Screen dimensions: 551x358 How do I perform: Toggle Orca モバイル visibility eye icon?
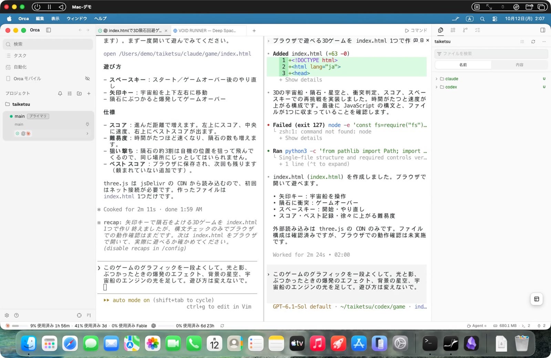[x=87, y=78]
